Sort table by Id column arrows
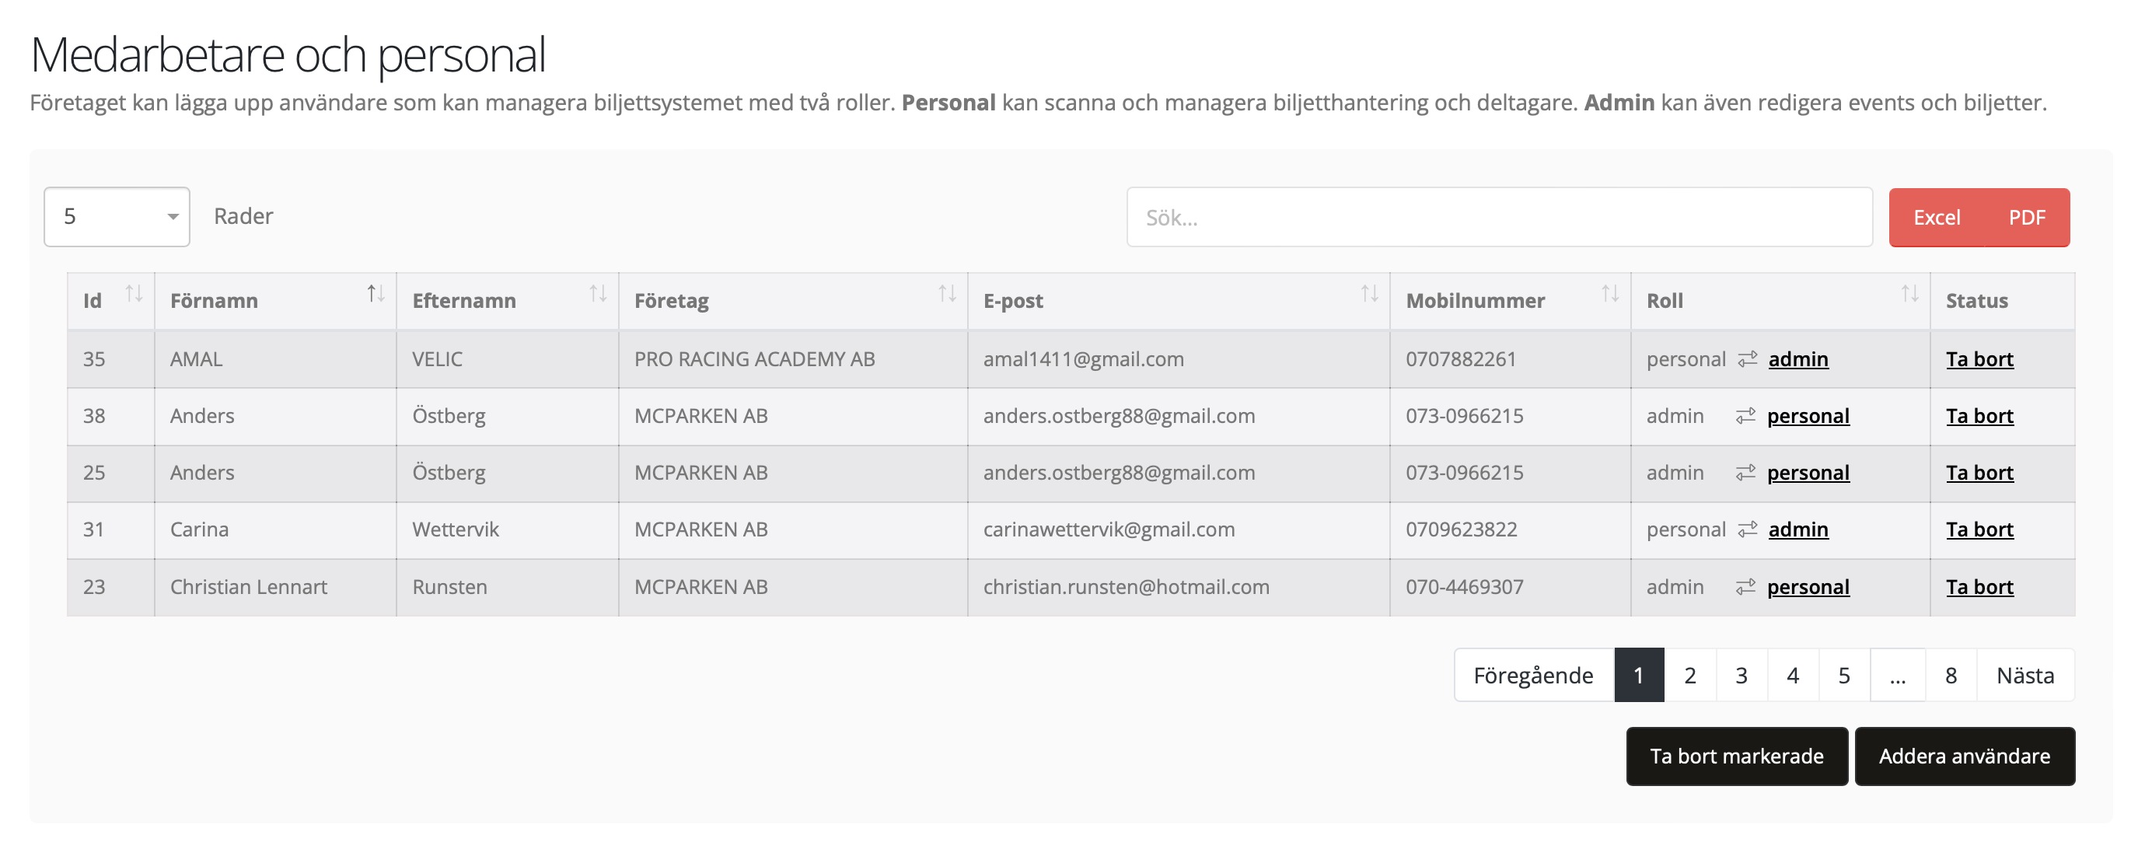 pyautogui.click(x=134, y=295)
